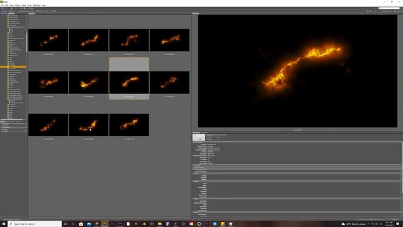Switch to the Preview panel tab
The height and width of the screenshot is (227, 403).
196,13
